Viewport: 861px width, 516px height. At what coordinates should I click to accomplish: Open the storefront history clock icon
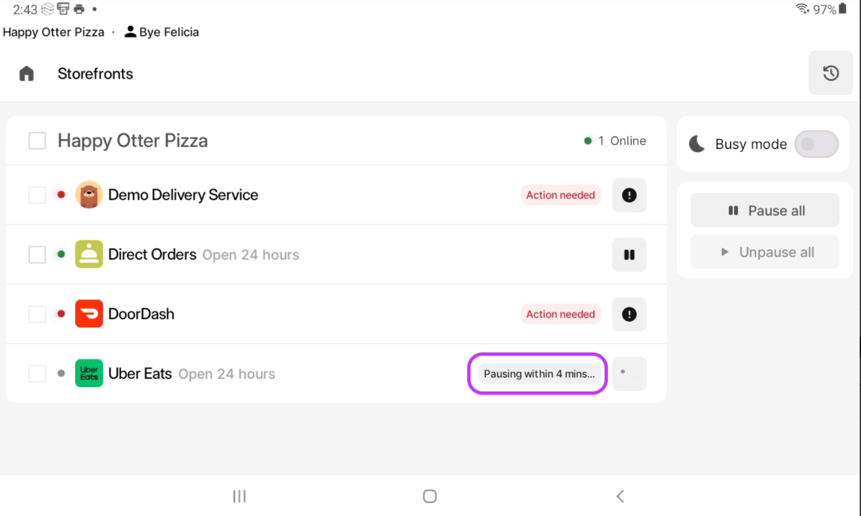830,73
